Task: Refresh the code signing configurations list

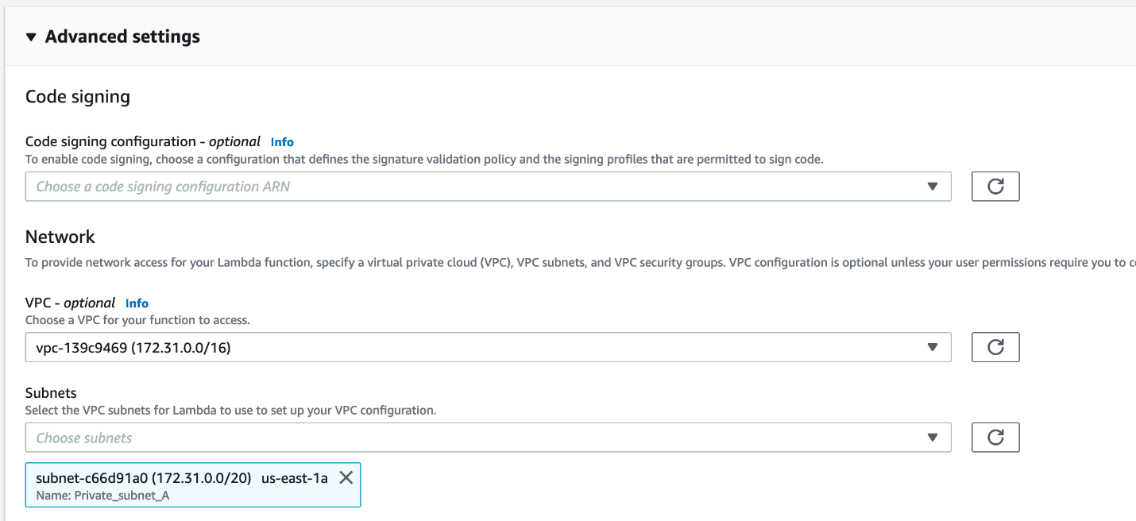Action: pos(995,187)
